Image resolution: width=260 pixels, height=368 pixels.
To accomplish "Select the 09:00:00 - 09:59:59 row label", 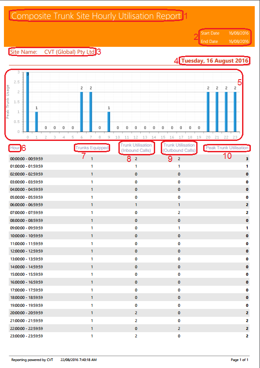I will [27, 228].
